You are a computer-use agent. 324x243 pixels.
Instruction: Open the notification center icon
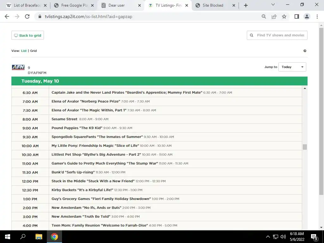click(314, 237)
